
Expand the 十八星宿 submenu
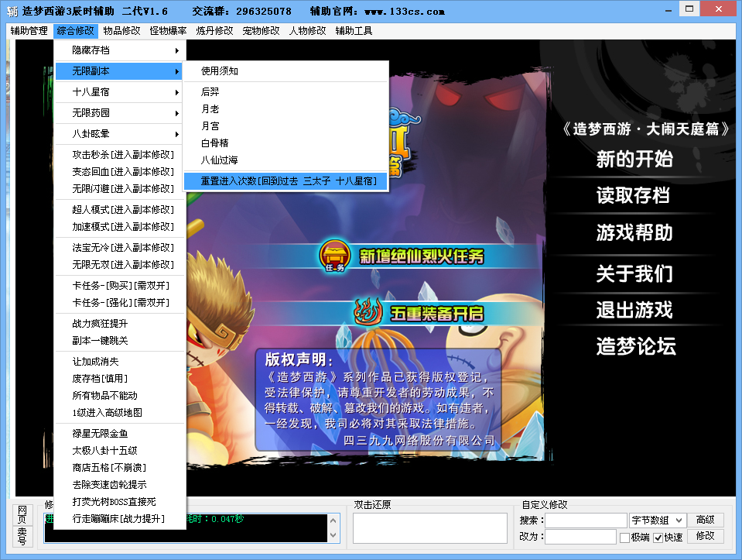120,92
